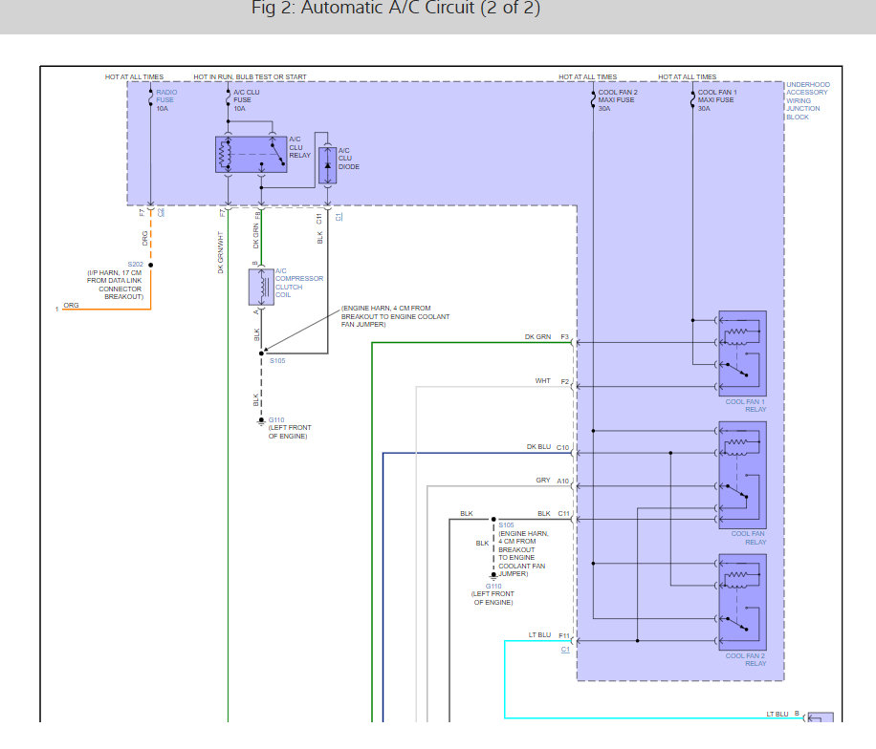Click the 'COOL FAN 1 RELAY' text label
Viewport: 876px width, 749px height.
pos(746,406)
